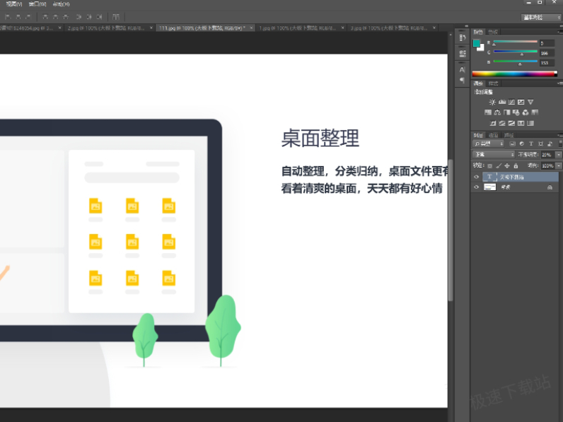Open the Character panel (A| icon)

(x=463, y=69)
